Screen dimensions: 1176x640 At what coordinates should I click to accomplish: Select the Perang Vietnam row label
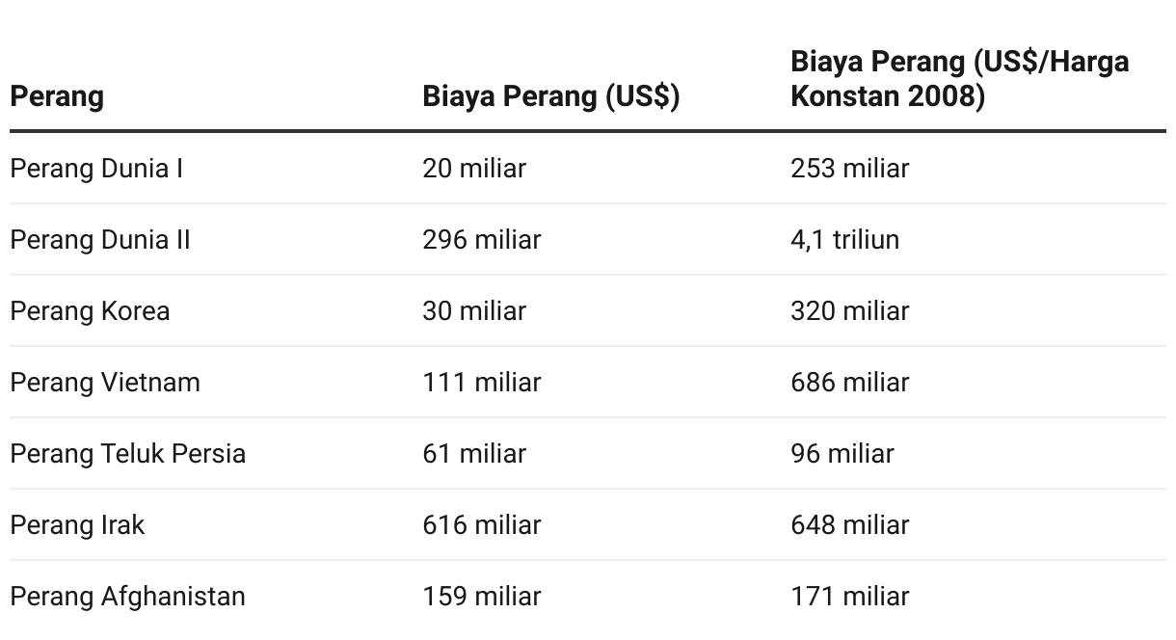105,383
